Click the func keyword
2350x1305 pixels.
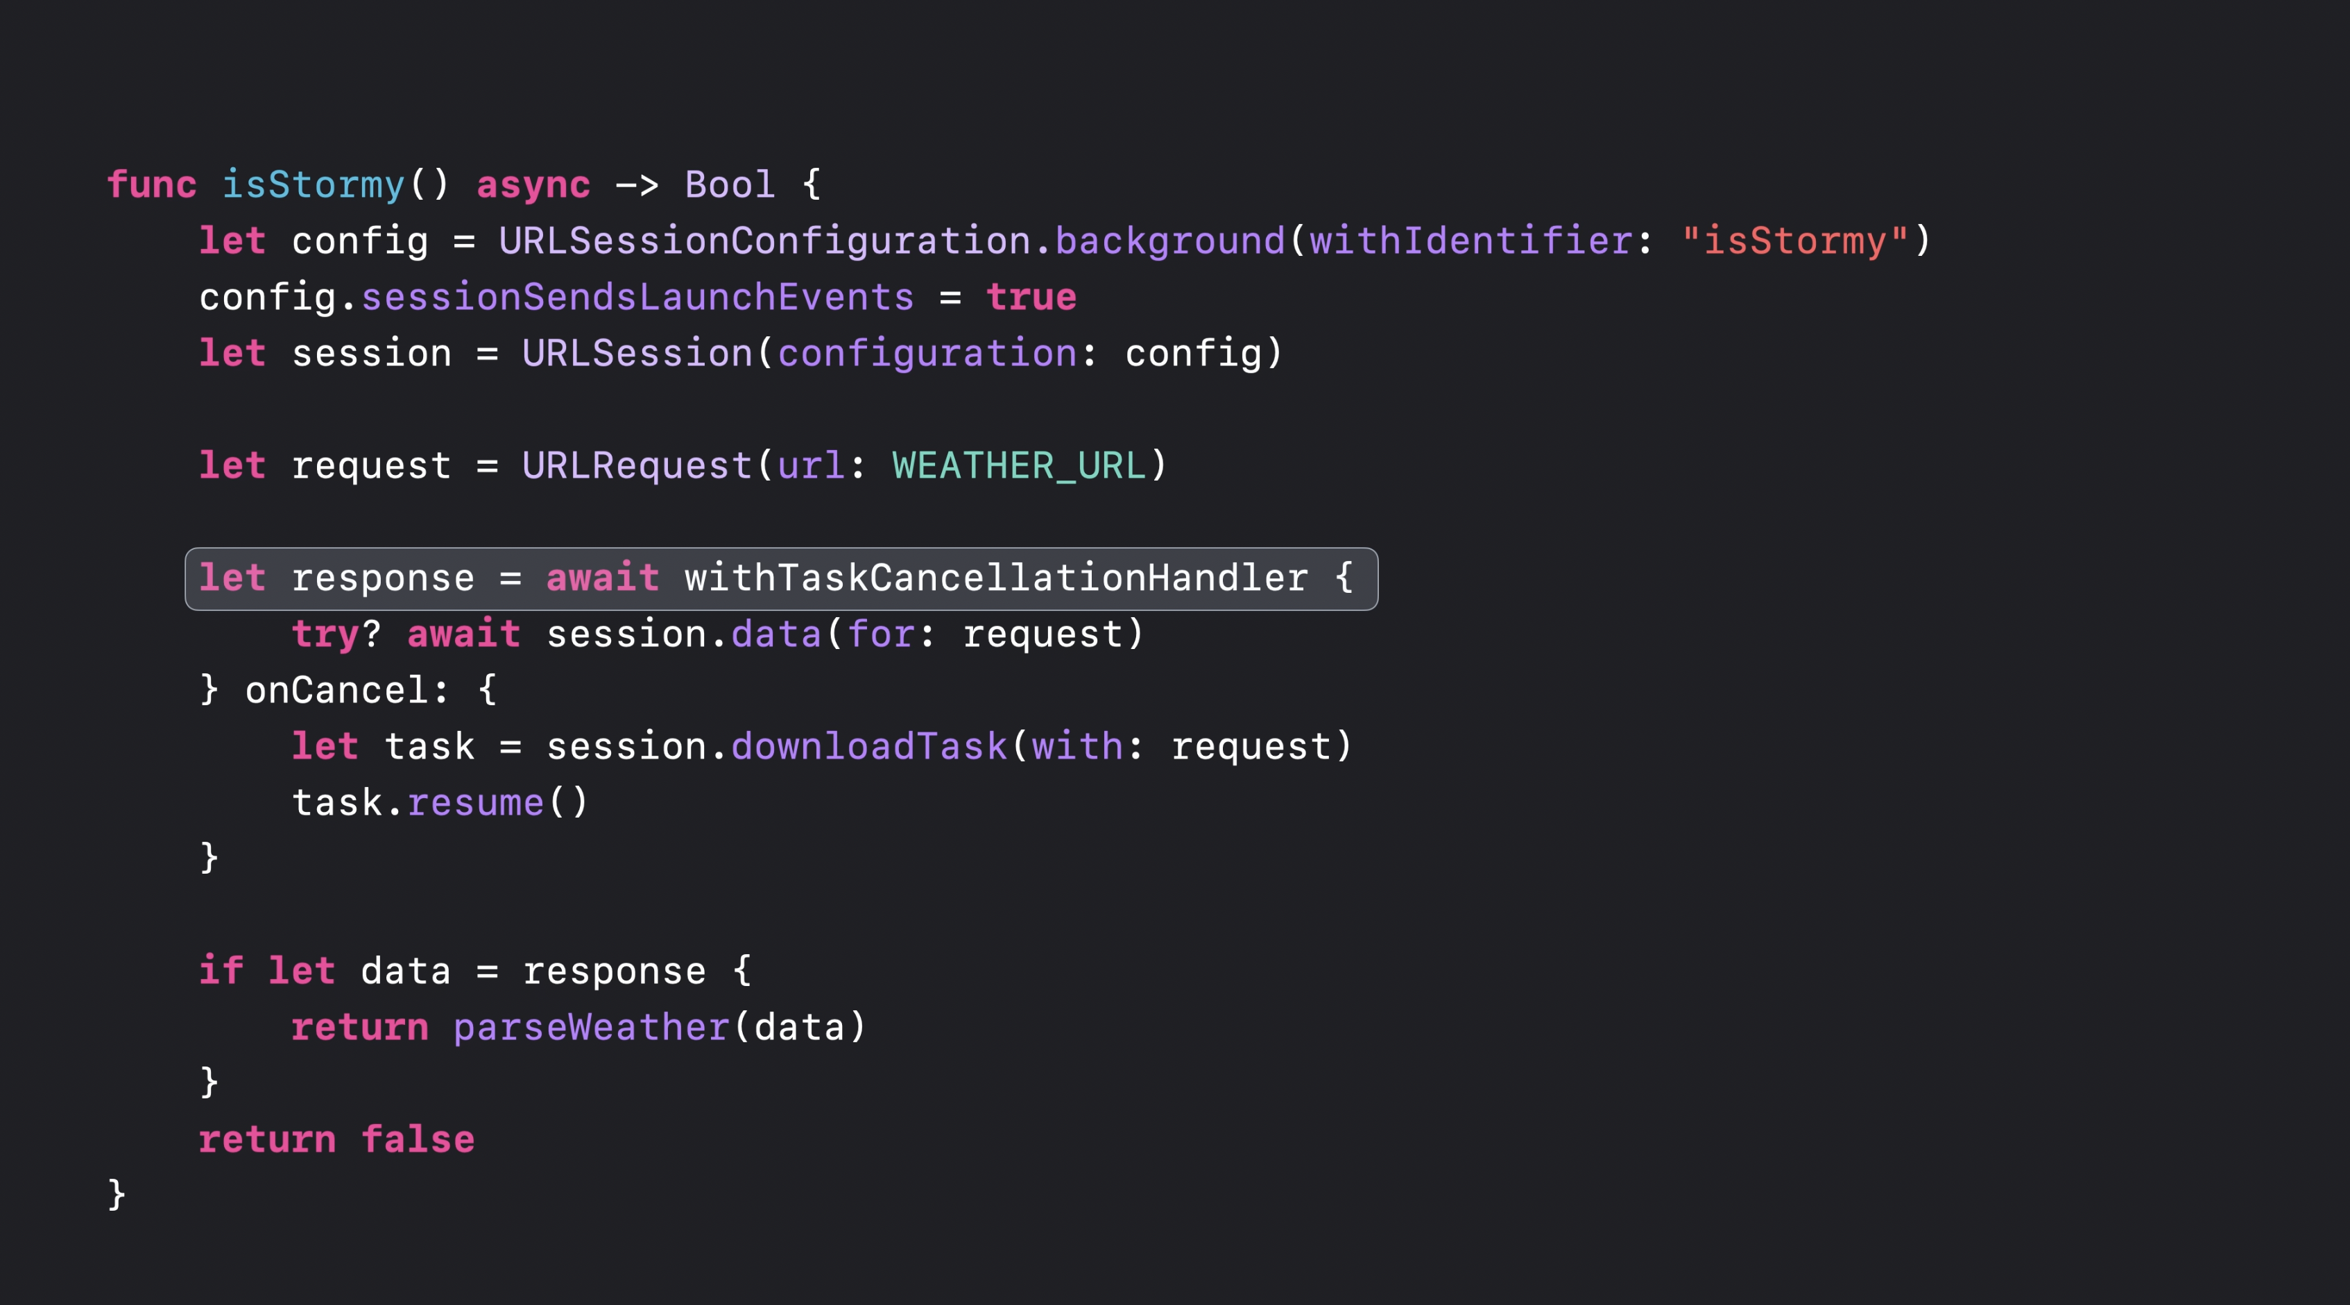[x=153, y=184]
